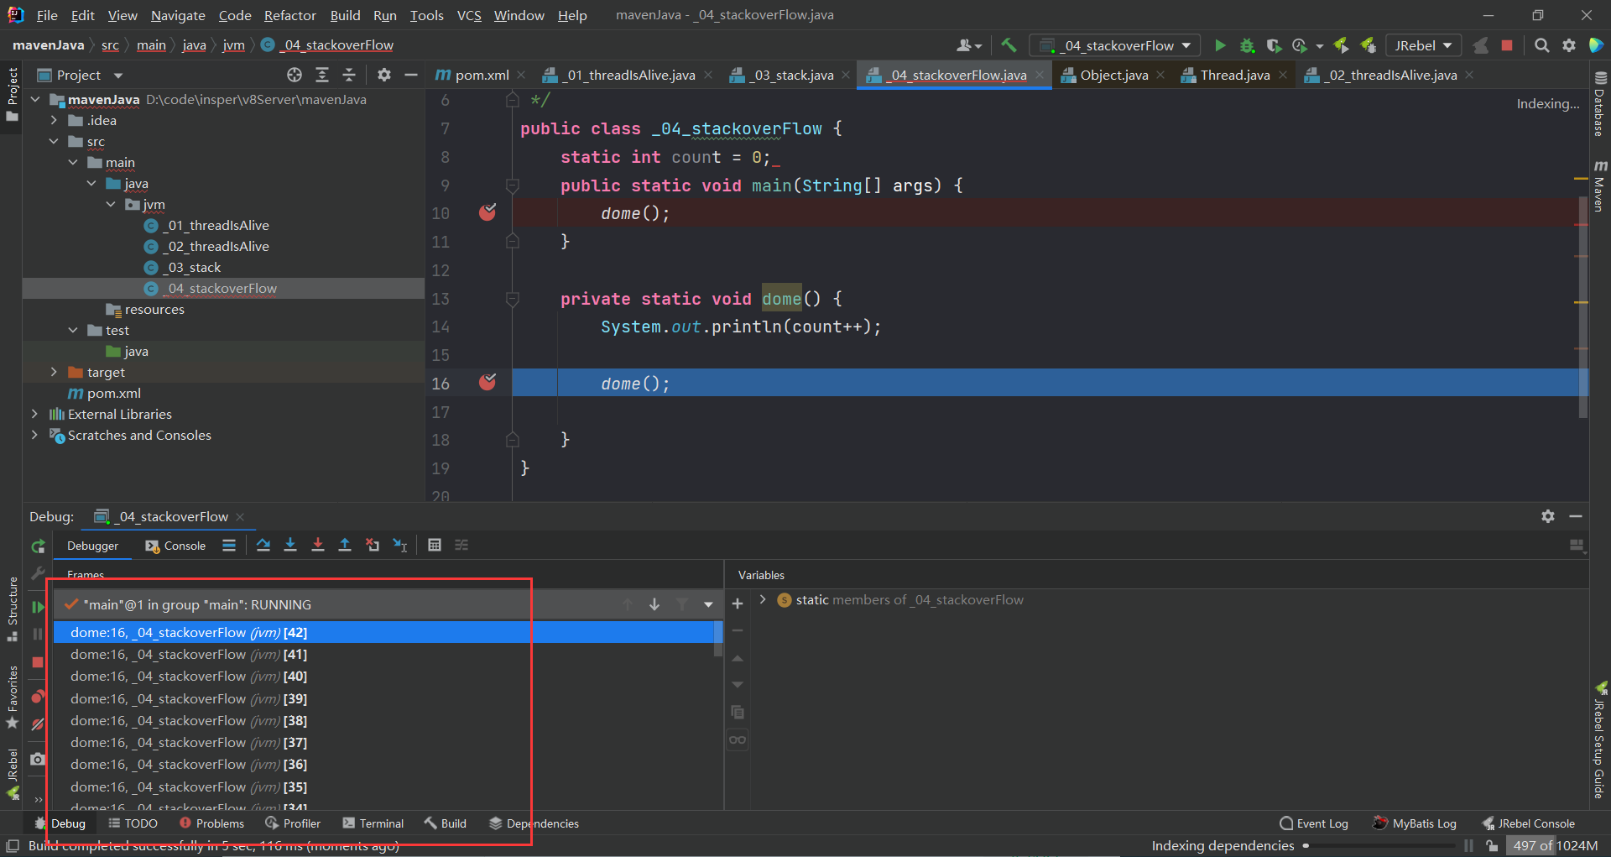The width and height of the screenshot is (1611, 857).
Task: Open the Problems tool window
Action: pyautogui.click(x=211, y=823)
